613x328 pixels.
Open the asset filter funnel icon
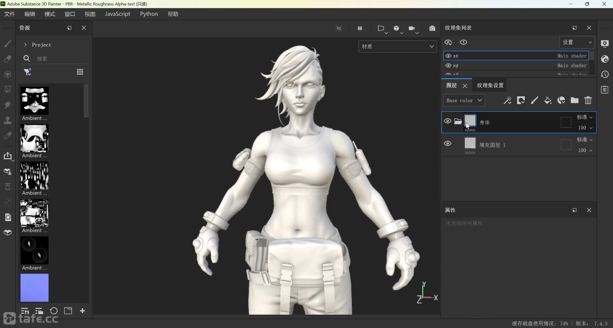[28, 72]
